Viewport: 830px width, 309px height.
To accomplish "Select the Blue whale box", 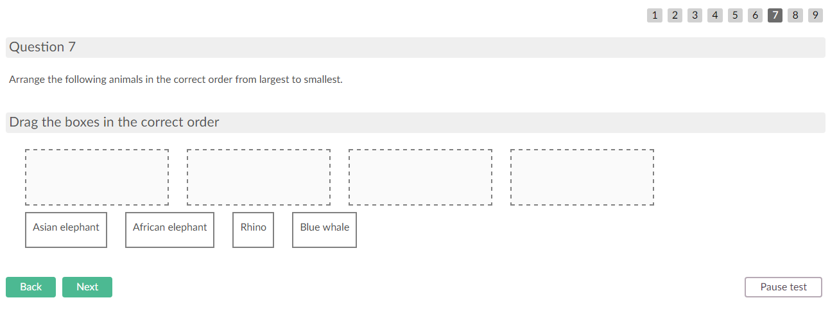I will pyautogui.click(x=324, y=229).
